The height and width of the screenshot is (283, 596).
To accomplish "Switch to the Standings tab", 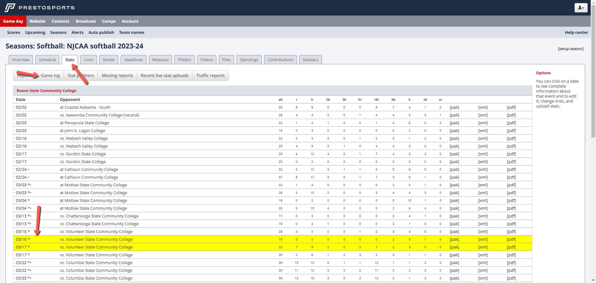I will coord(249,60).
